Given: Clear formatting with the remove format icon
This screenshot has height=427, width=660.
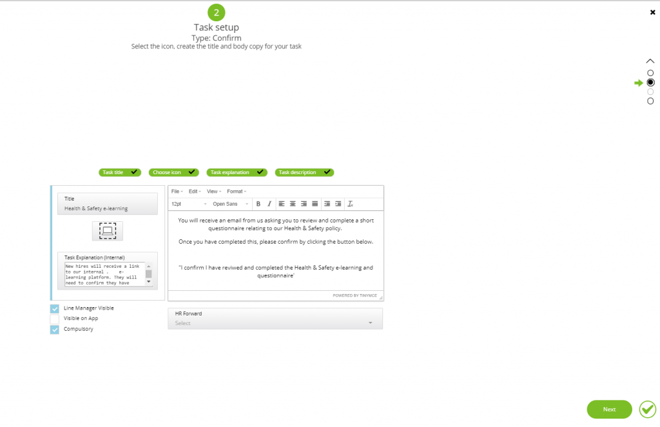Looking at the screenshot, I should coord(350,204).
